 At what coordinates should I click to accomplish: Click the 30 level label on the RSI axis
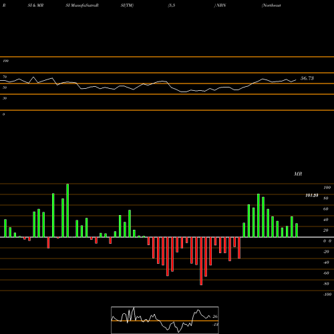[x=5, y=98]
